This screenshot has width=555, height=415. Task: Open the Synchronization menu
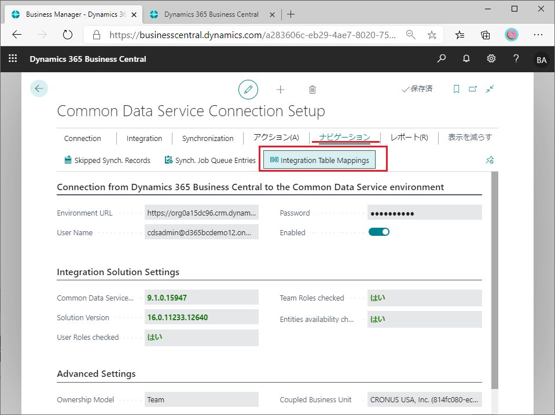pyautogui.click(x=208, y=139)
